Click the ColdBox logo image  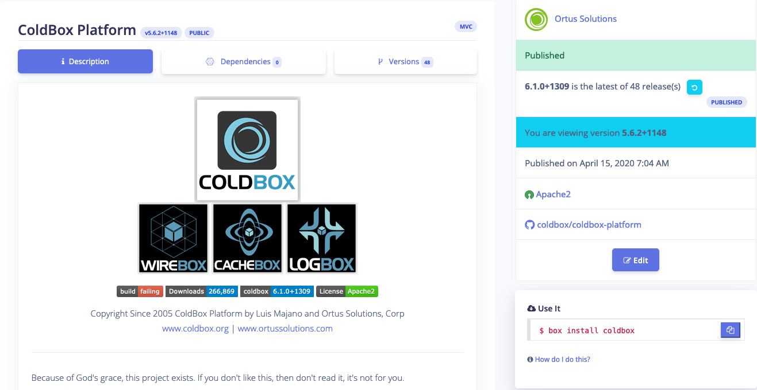coord(247,150)
